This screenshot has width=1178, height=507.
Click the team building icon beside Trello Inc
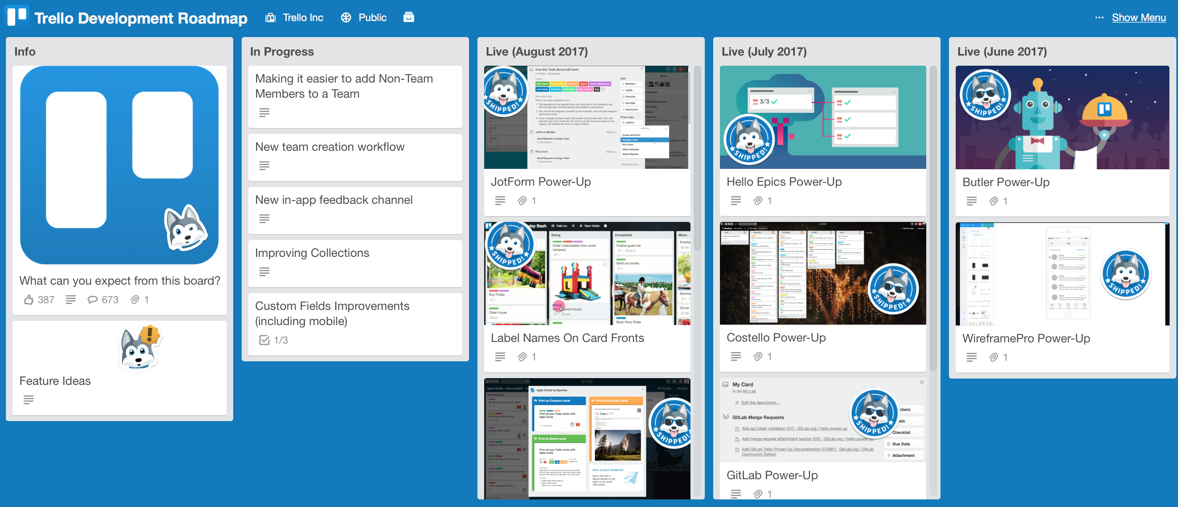click(x=271, y=17)
